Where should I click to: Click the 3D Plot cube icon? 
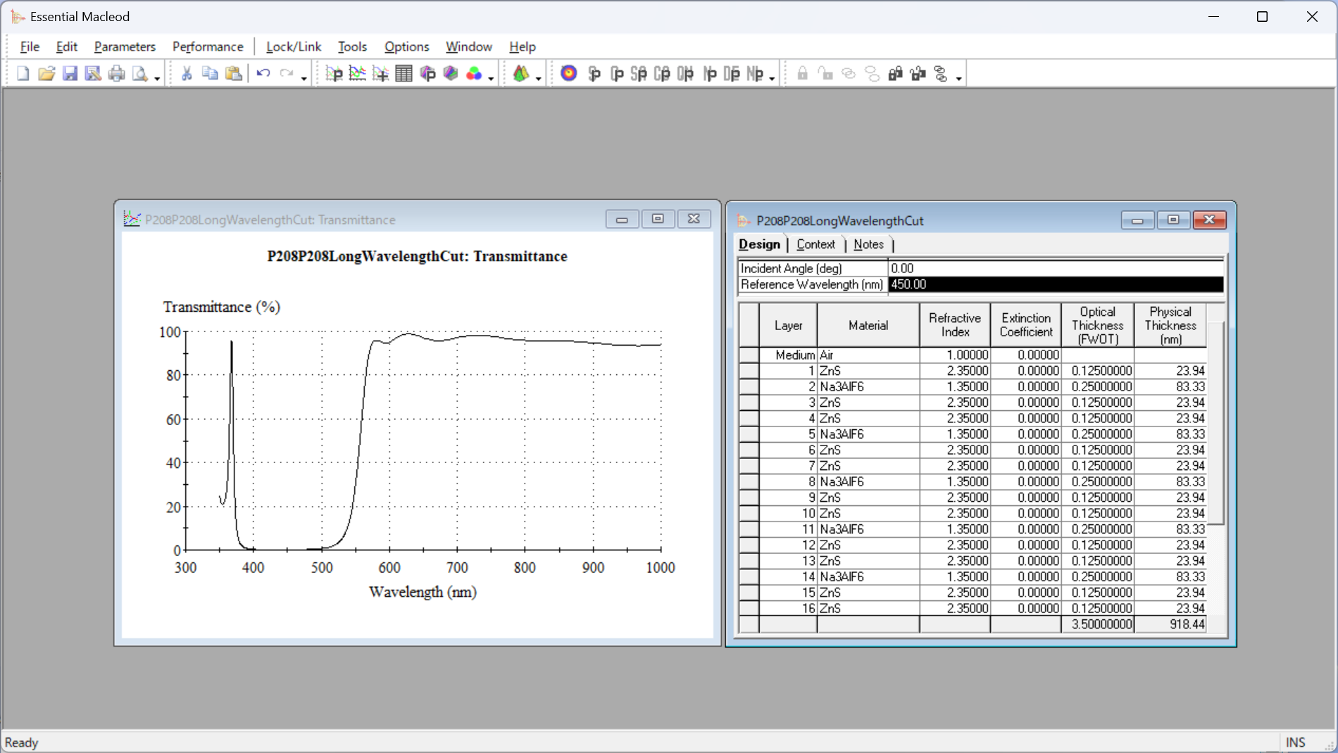427,73
